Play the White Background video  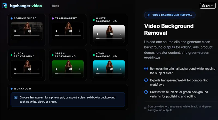coord(98,34)
